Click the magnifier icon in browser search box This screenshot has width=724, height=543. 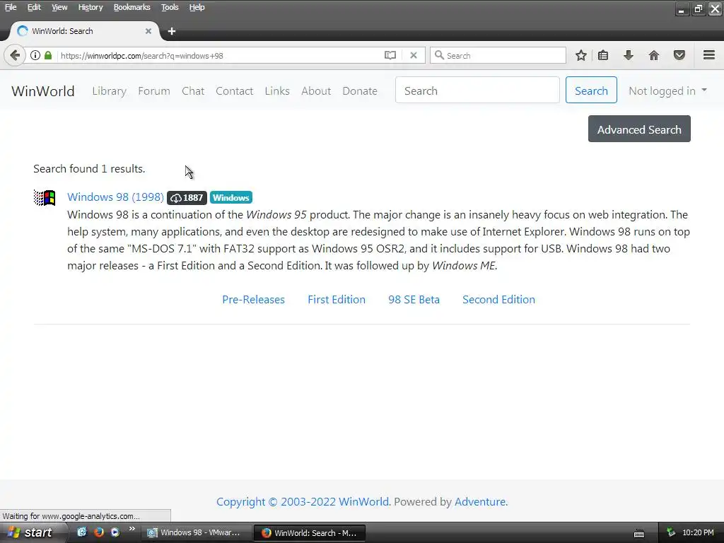pos(439,55)
